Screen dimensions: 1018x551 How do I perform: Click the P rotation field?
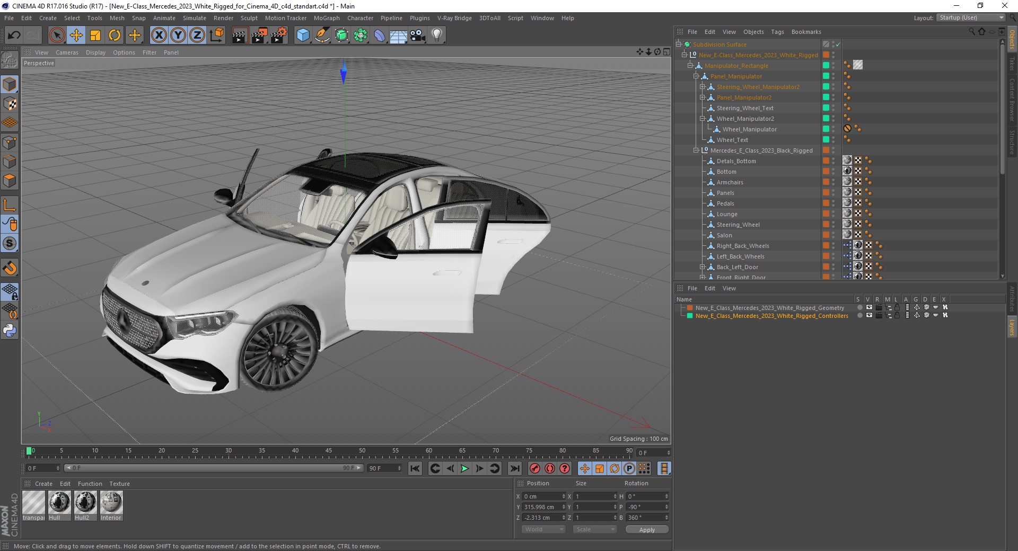pyautogui.click(x=647, y=507)
